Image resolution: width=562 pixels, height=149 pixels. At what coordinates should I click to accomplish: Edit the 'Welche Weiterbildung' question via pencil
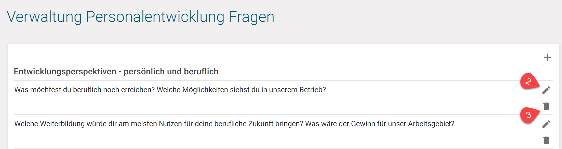(x=546, y=124)
